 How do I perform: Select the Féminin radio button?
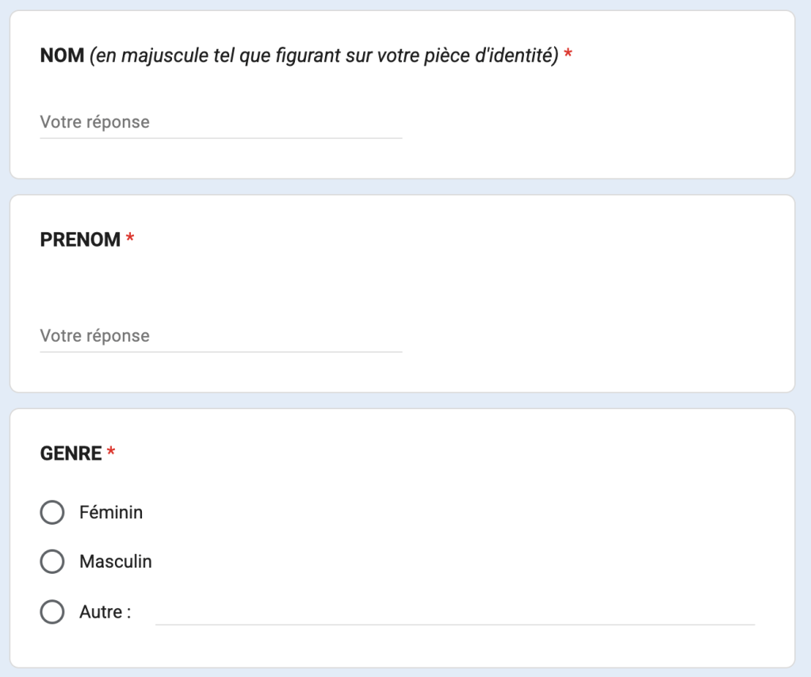click(x=52, y=513)
